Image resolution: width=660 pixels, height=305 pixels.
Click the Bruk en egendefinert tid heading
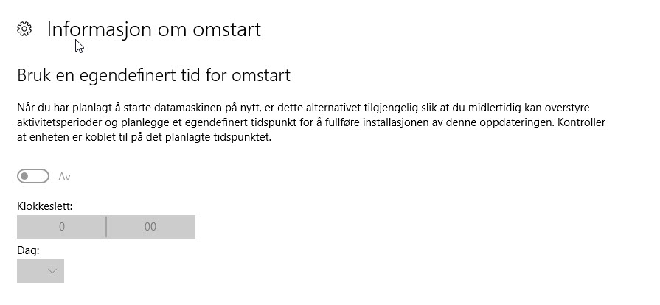153,76
